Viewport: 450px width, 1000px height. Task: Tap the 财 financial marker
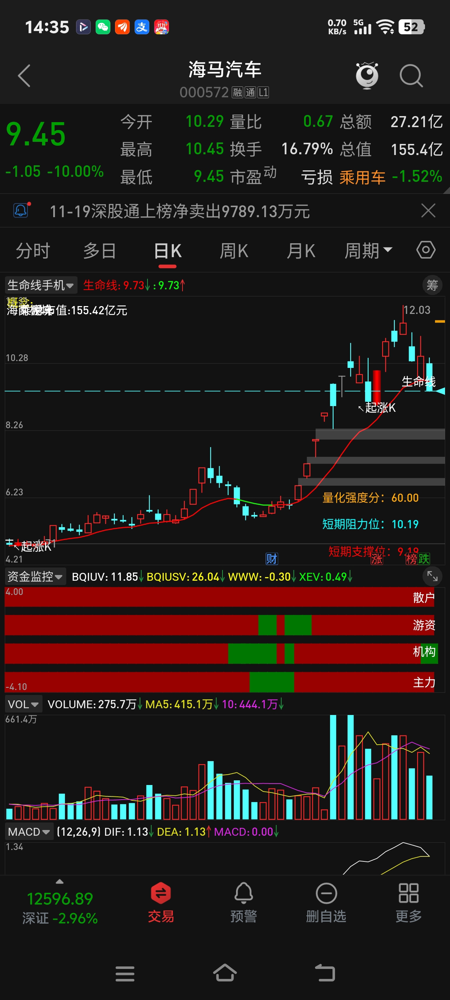pos(272,559)
